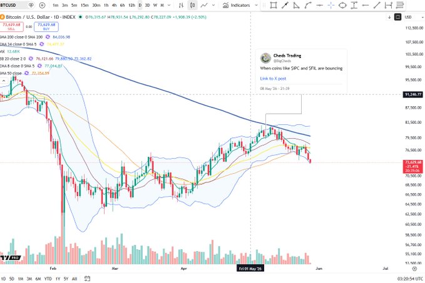Switch to the 1h timeframe
Viewport: 425px width, 283px height.
click(x=106, y=5)
